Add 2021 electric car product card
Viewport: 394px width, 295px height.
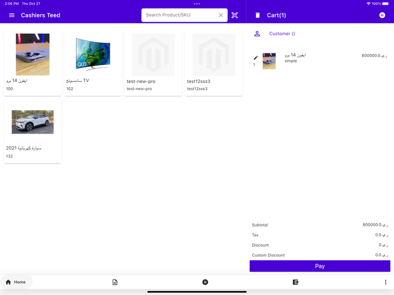[33, 131]
